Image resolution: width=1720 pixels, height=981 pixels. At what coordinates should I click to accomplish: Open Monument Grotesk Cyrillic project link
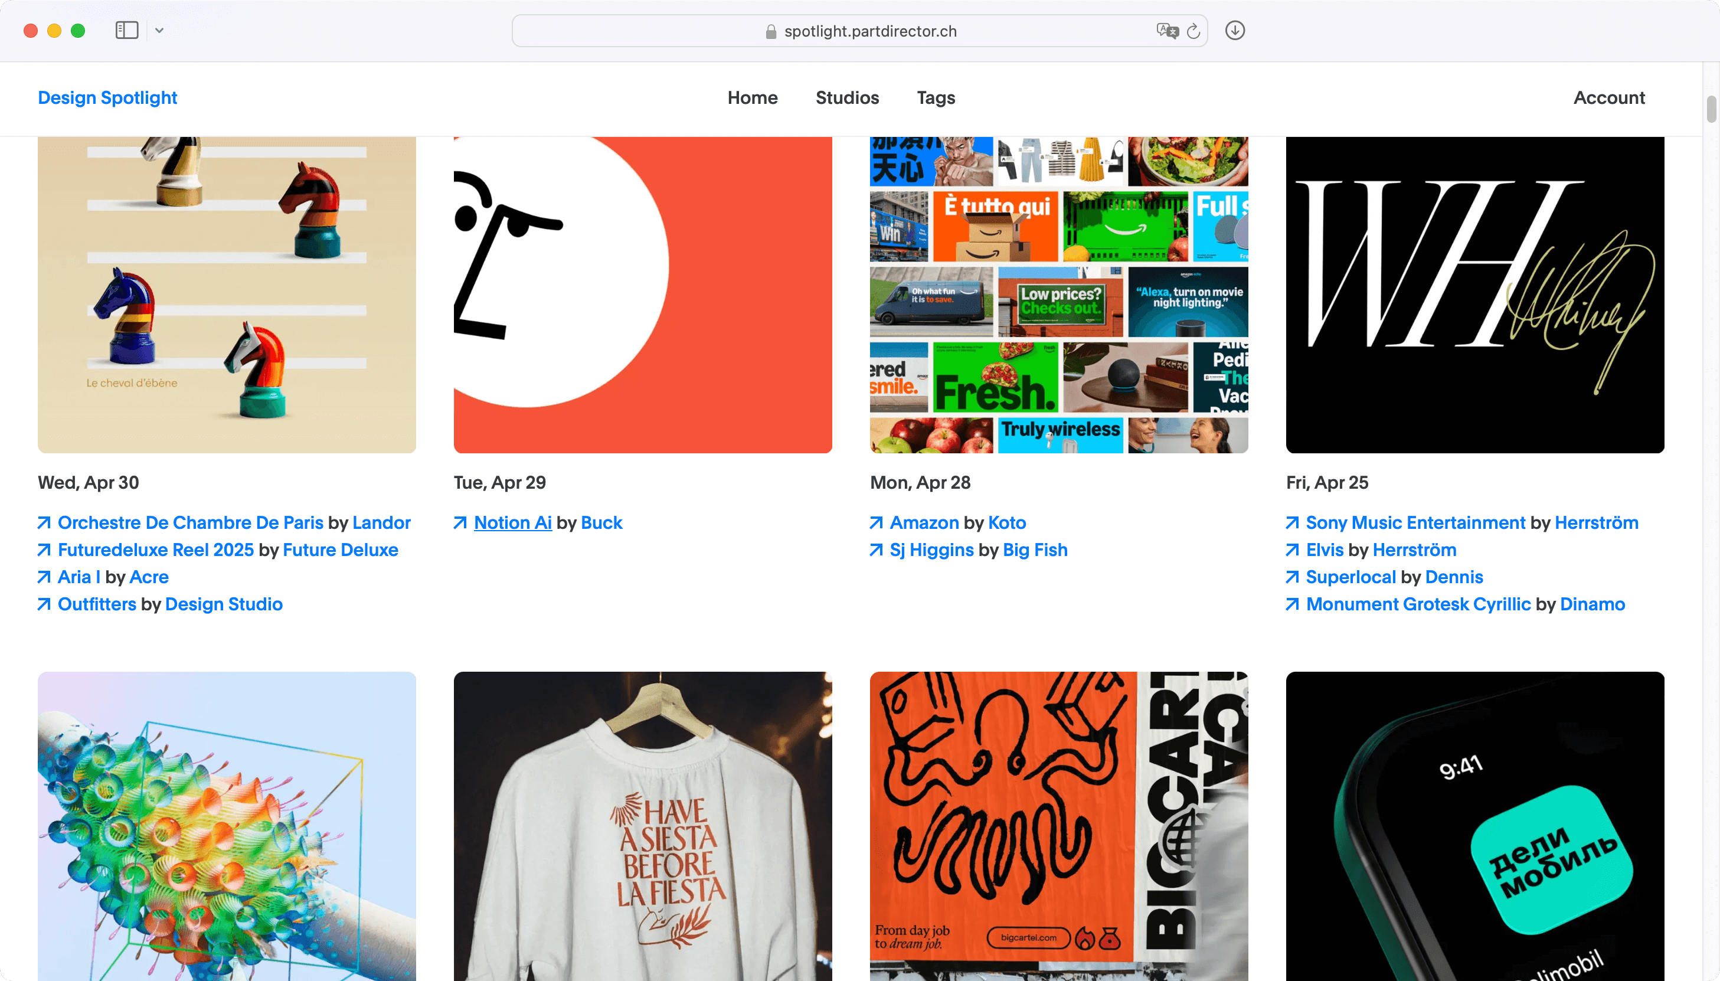1418,604
